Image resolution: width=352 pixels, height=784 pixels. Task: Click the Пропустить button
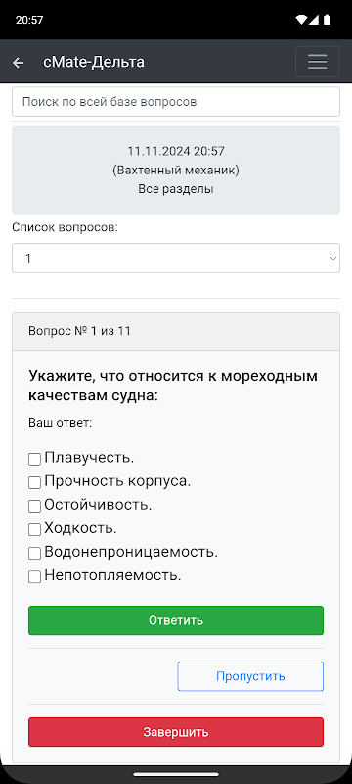coord(250,676)
